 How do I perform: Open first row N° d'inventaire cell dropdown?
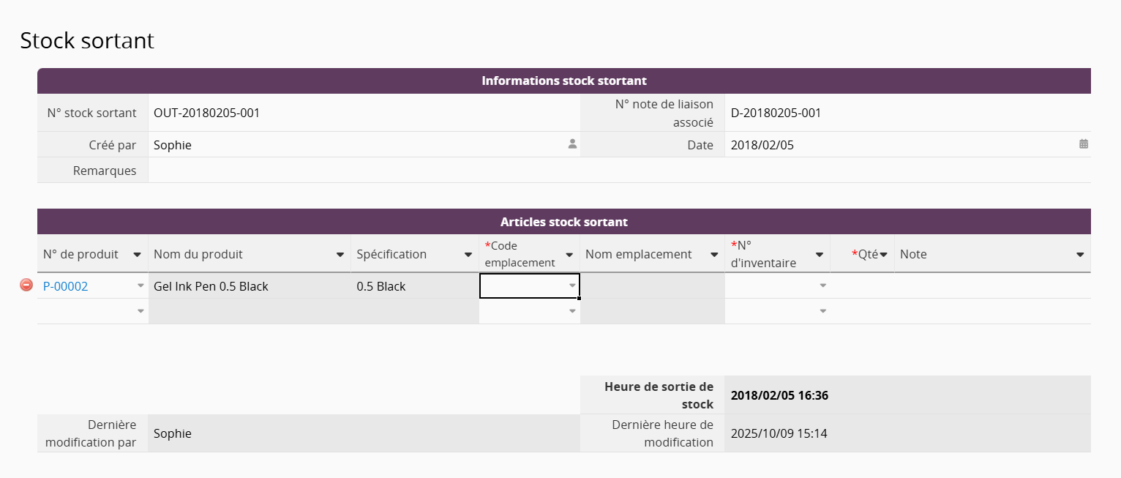(x=822, y=286)
